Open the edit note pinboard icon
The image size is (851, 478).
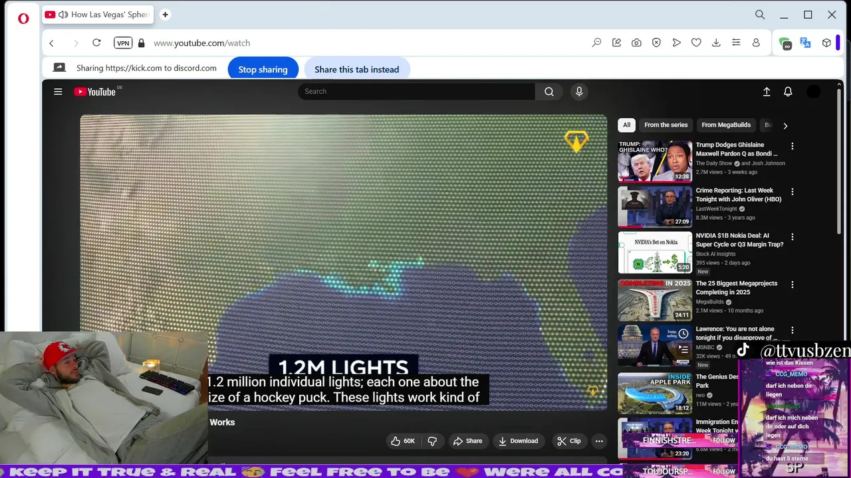tap(616, 42)
